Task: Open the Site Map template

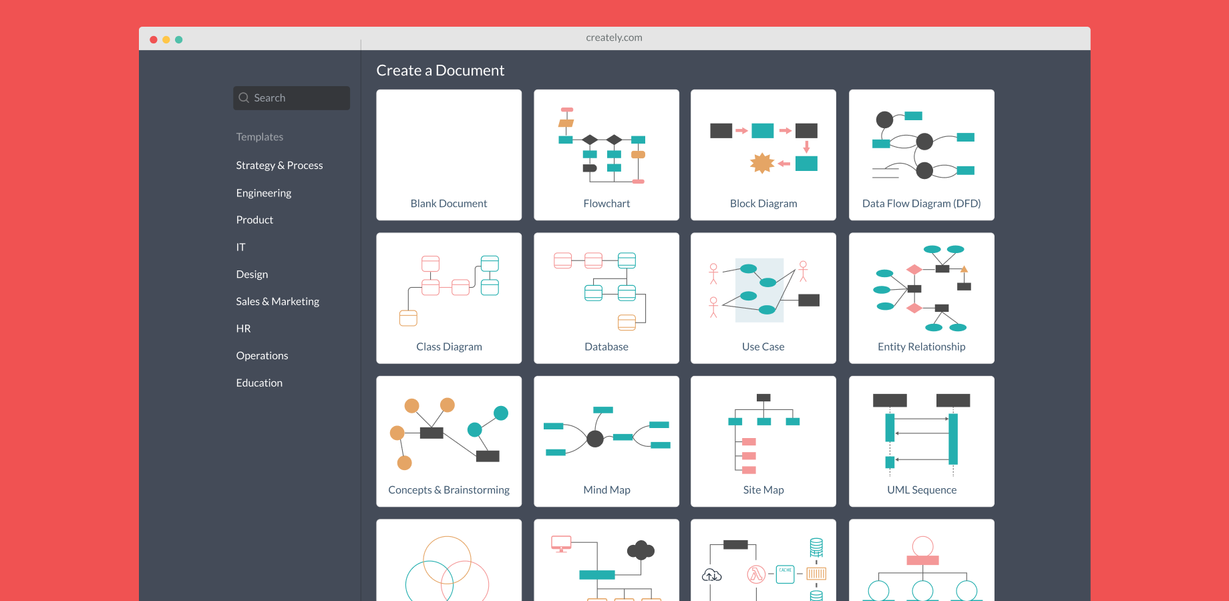Action: tap(763, 441)
